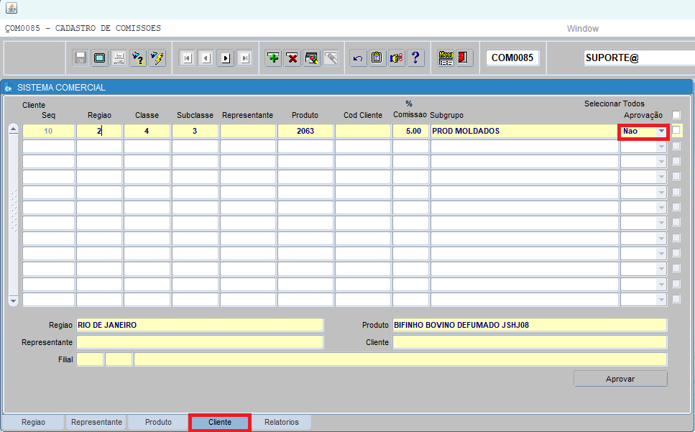
Task: Delete record using the red X icon
Action: click(x=293, y=58)
